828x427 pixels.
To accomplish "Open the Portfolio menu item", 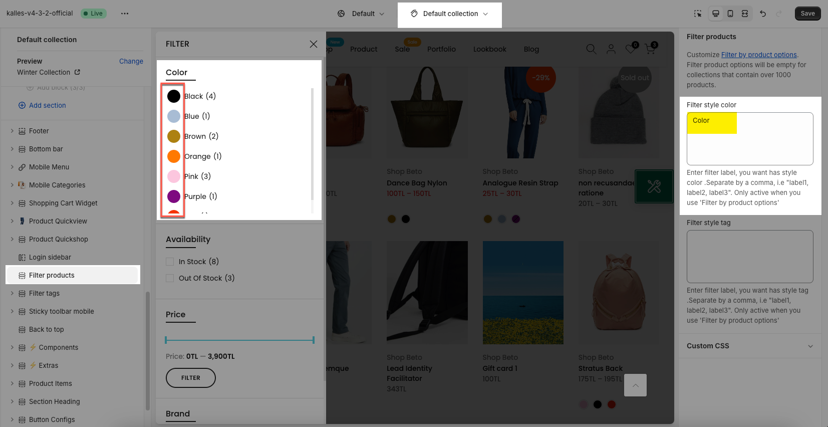I will point(441,49).
